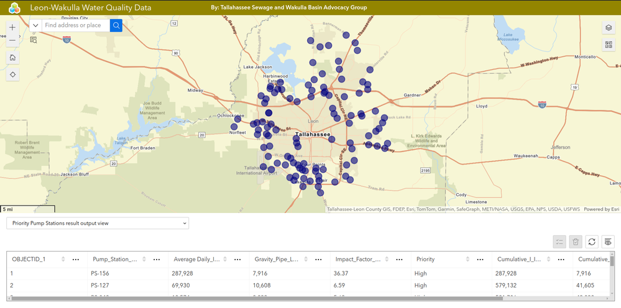This screenshot has width=621, height=308.
Task: Click the Fort Braden map label
Action: (x=142, y=148)
